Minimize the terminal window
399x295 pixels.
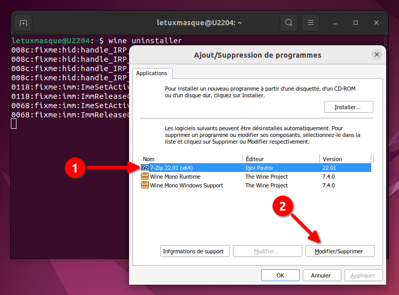click(x=335, y=23)
